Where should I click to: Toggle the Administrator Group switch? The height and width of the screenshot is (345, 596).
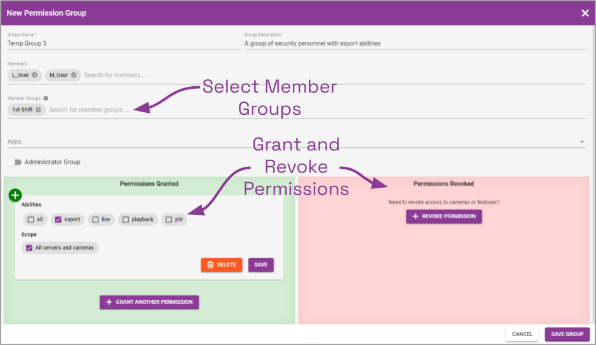tap(15, 162)
